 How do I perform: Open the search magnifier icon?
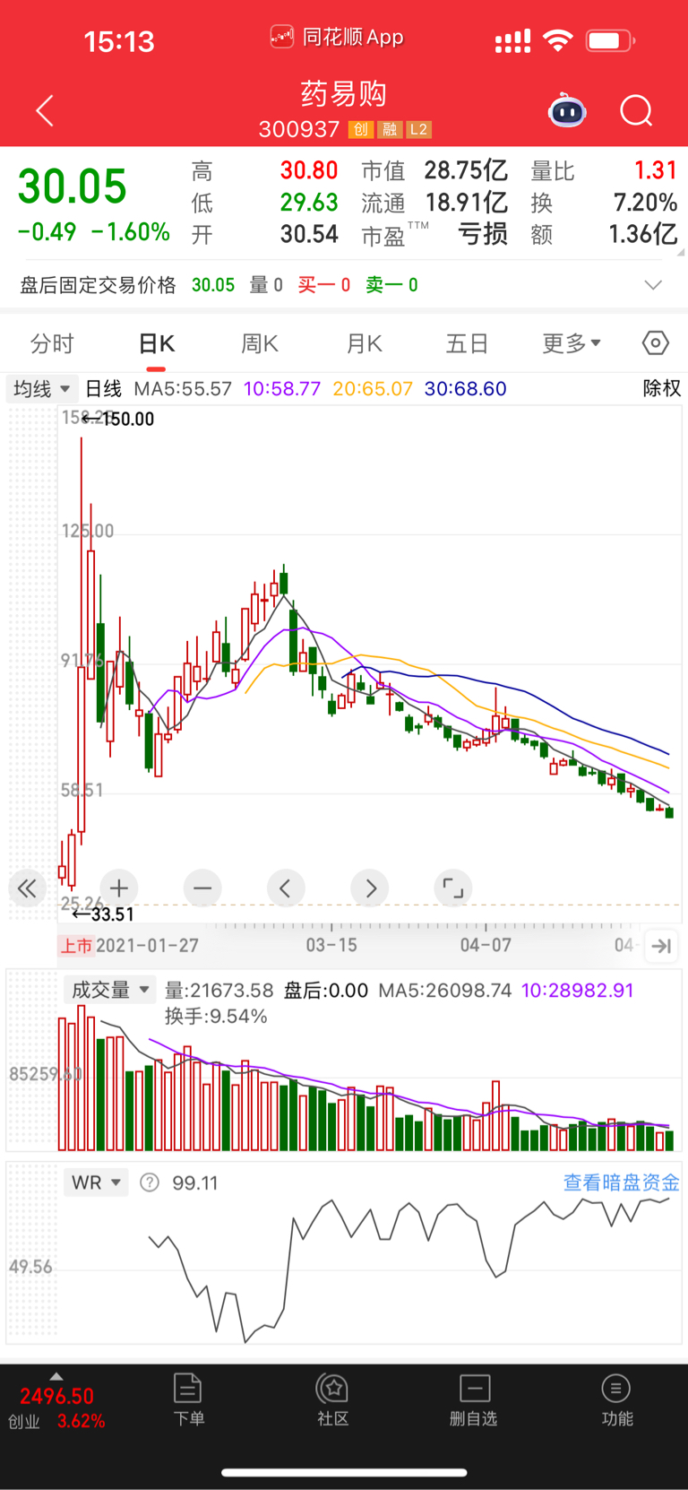[x=636, y=111]
